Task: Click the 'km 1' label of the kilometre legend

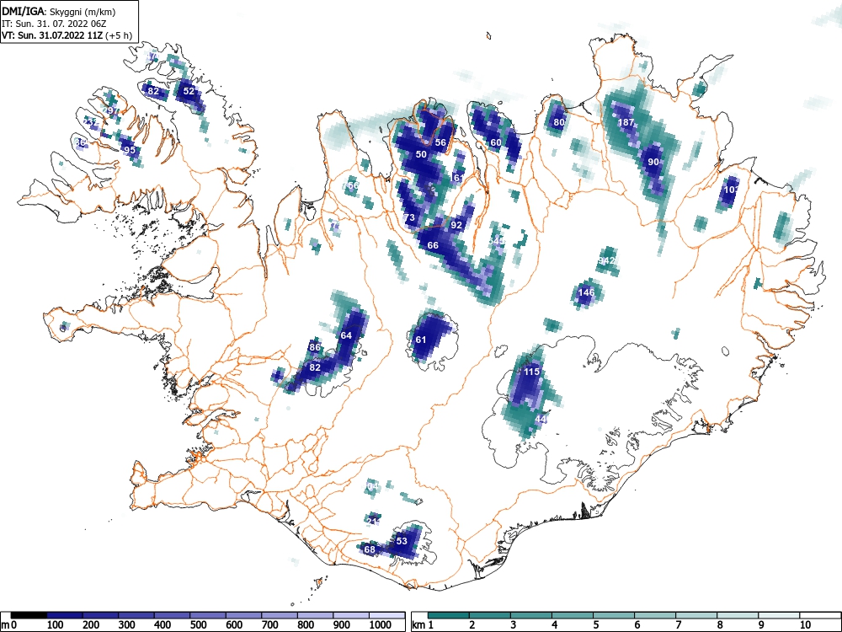Action: coord(424,625)
